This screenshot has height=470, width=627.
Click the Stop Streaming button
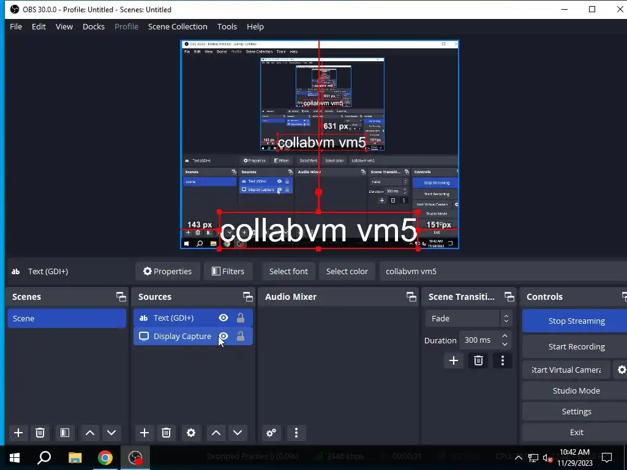click(x=576, y=321)
